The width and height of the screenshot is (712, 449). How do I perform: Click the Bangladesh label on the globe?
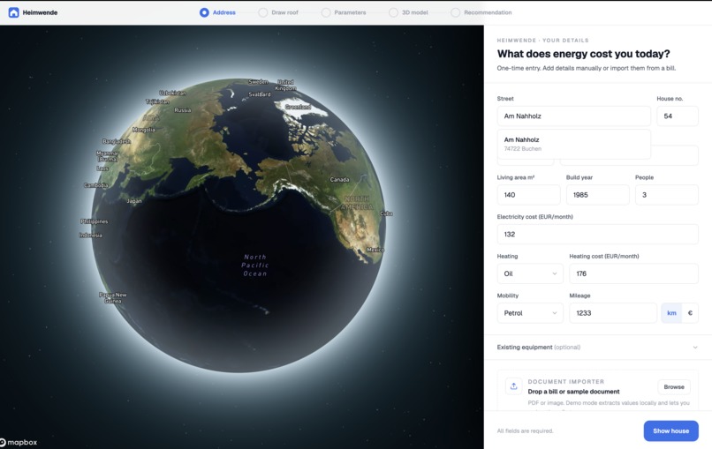(117, 141)
